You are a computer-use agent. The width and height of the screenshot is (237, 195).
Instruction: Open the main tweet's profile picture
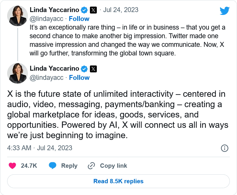[18, 73]
